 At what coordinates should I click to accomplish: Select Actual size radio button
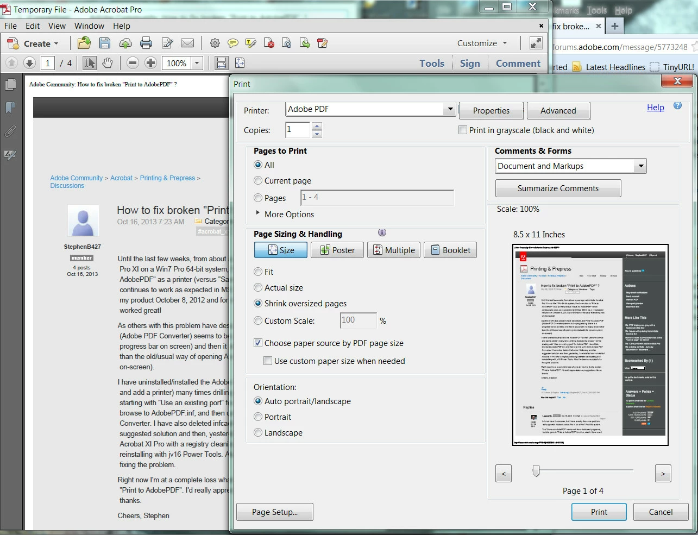pyautogui.click(x=258, y=287)
